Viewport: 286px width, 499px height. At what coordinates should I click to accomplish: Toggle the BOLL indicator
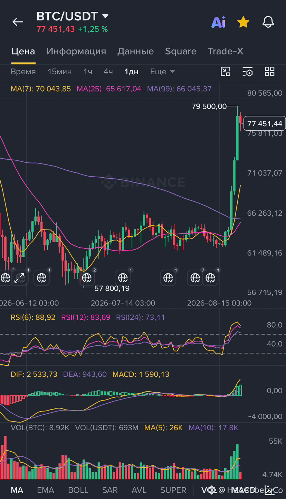pos(78,490)
